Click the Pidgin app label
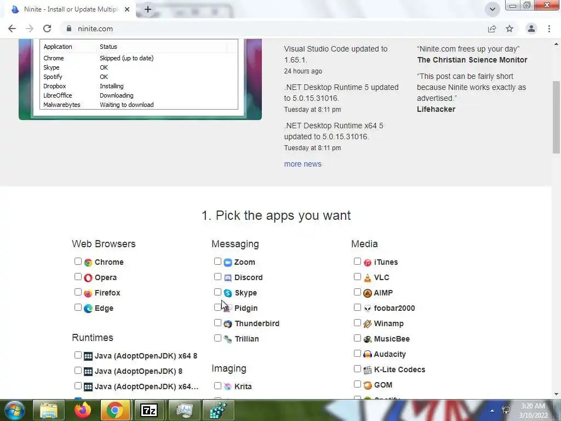Screen dimensions: 561x421 tap(246, 308)
